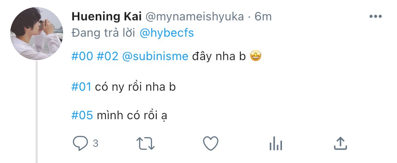Open the #02 hashtag
This screenshot has height=163, width=397.
pyautogui.click(x=108, y=56)
